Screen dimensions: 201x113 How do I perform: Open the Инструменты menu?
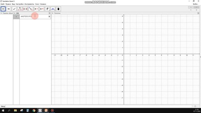pos(29,4)
